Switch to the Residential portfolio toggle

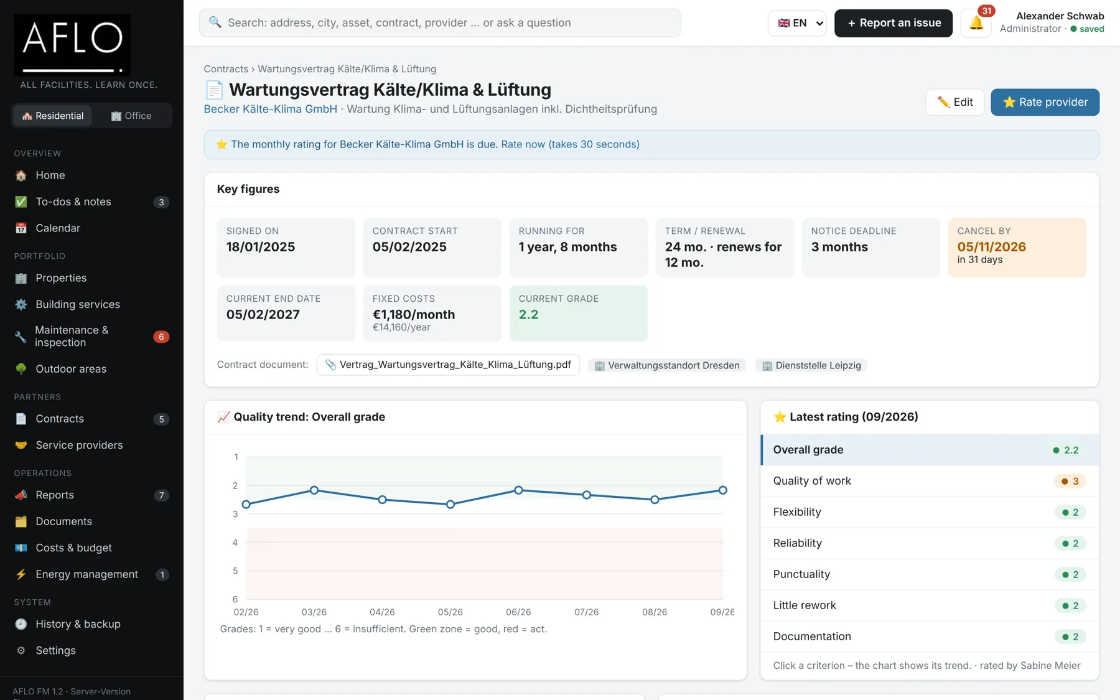pyautogui.click(x=53, y=116)
